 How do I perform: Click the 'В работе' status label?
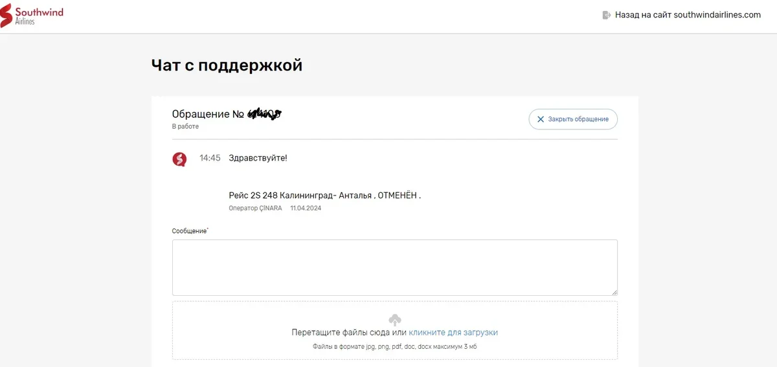tap(185, 127)
